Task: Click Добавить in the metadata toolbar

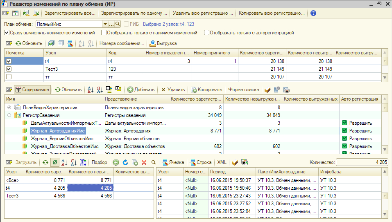Action: coord(141,90)
